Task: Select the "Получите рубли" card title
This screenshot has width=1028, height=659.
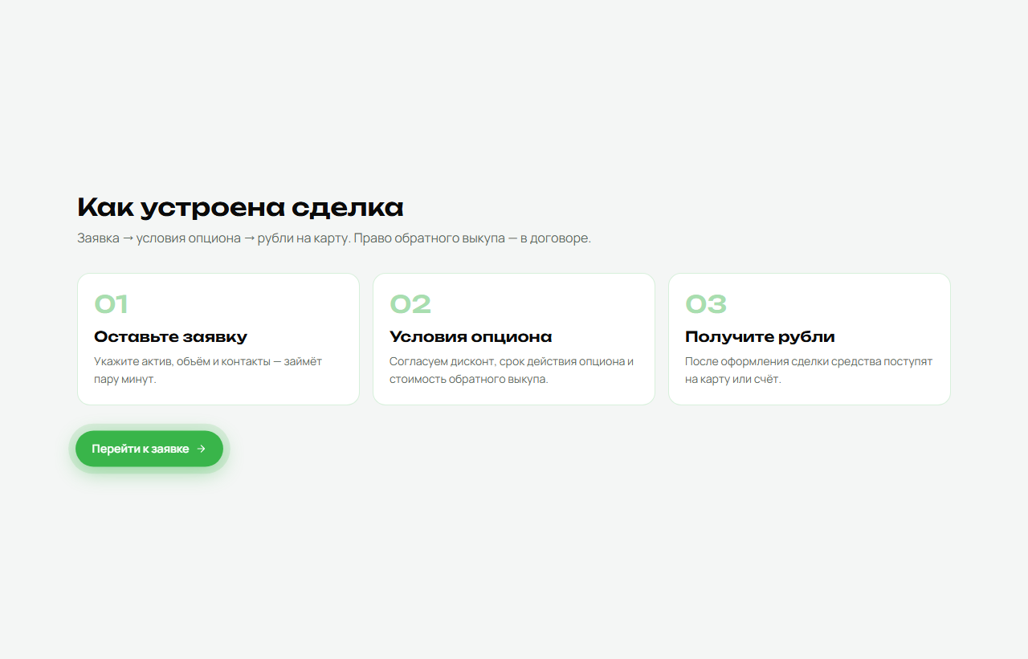Action: click(x=760, y=336)
